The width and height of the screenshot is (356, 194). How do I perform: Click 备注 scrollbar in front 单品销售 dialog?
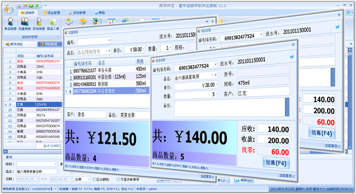click(x=287, y=106)
